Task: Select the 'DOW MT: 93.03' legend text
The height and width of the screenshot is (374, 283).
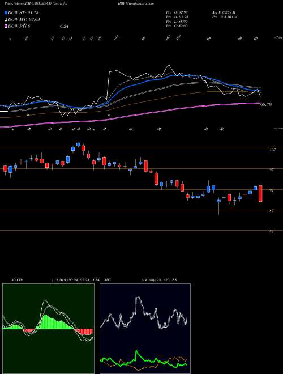Action: tap(24, 19)
